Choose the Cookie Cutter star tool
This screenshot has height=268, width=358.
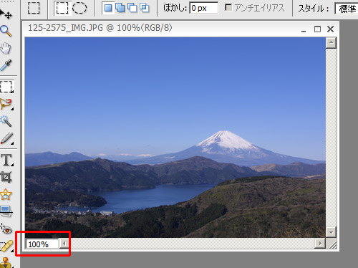[x=6, y=194]
